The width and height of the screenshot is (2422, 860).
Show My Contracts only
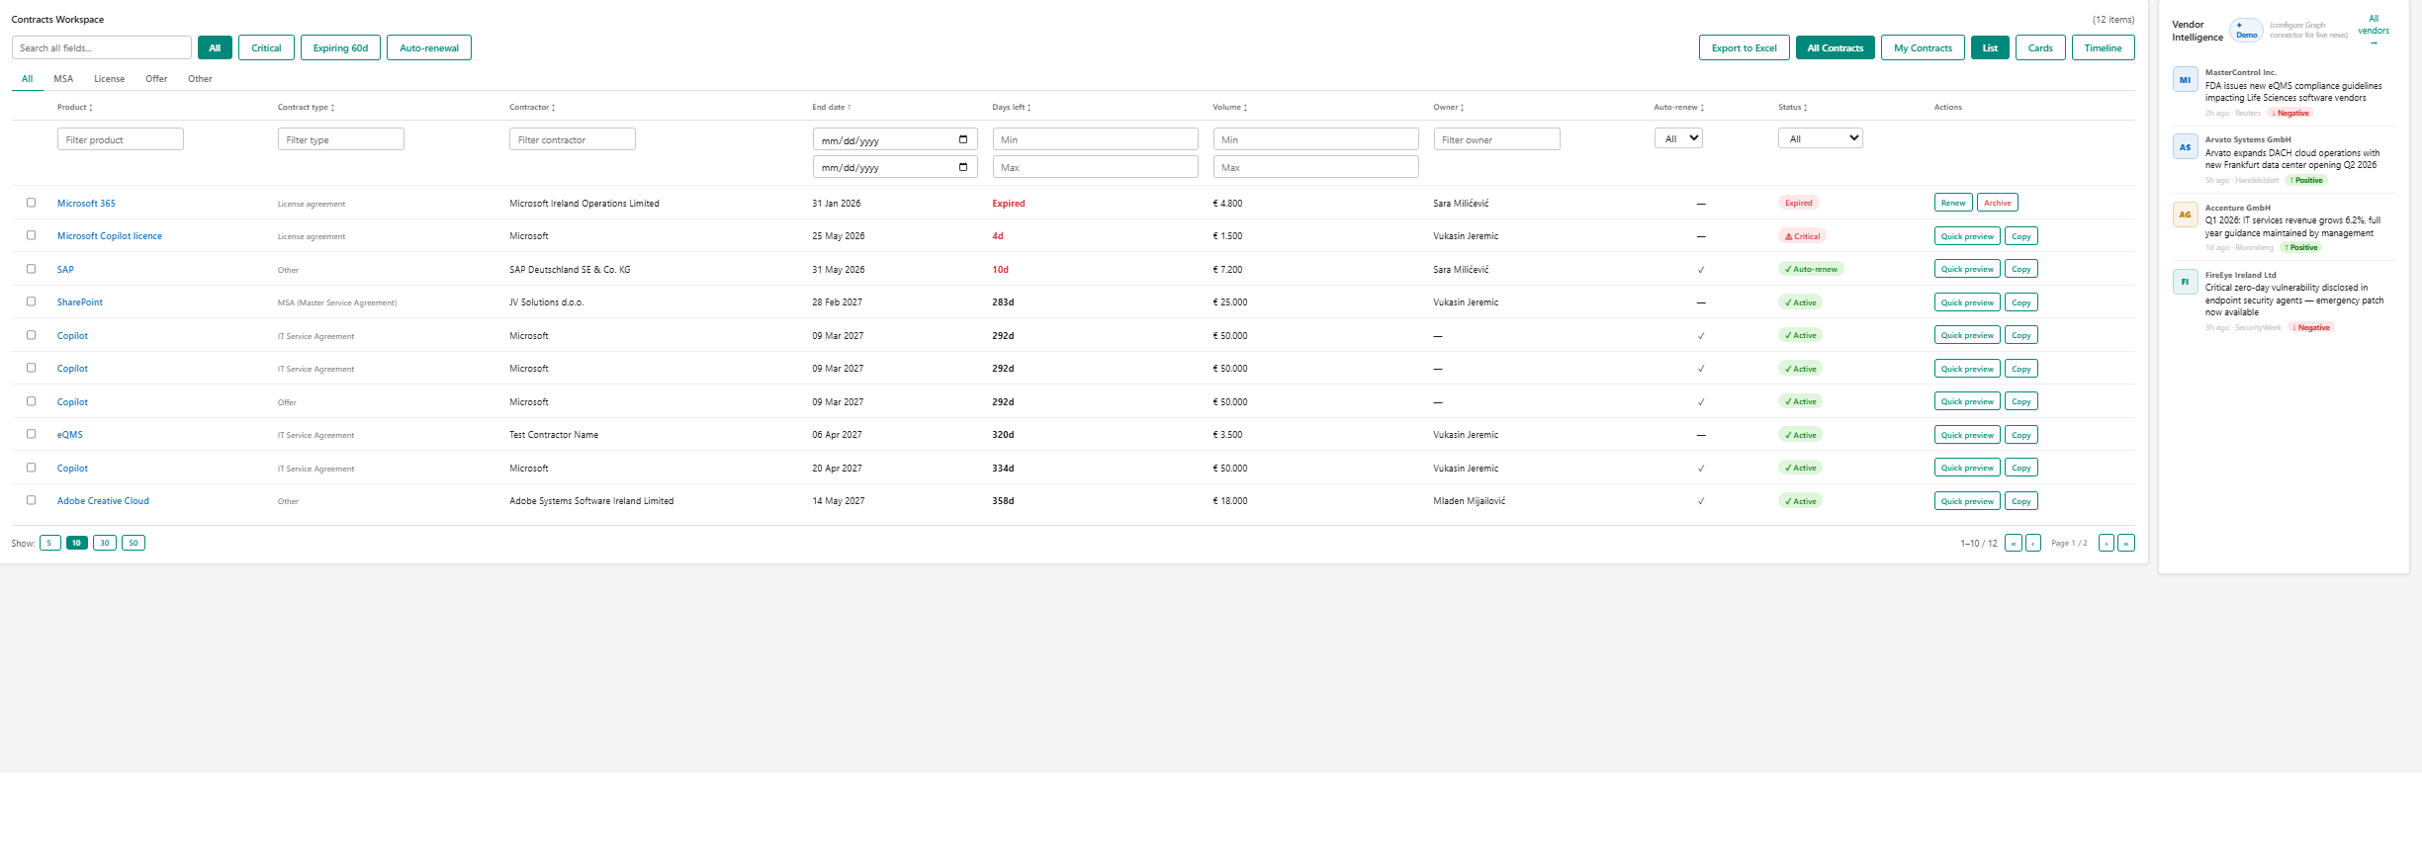pos(1923,47)
